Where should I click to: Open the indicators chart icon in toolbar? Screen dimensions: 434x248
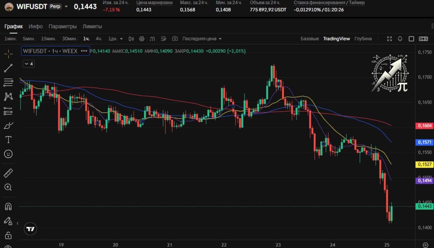(x=153, y=39)
